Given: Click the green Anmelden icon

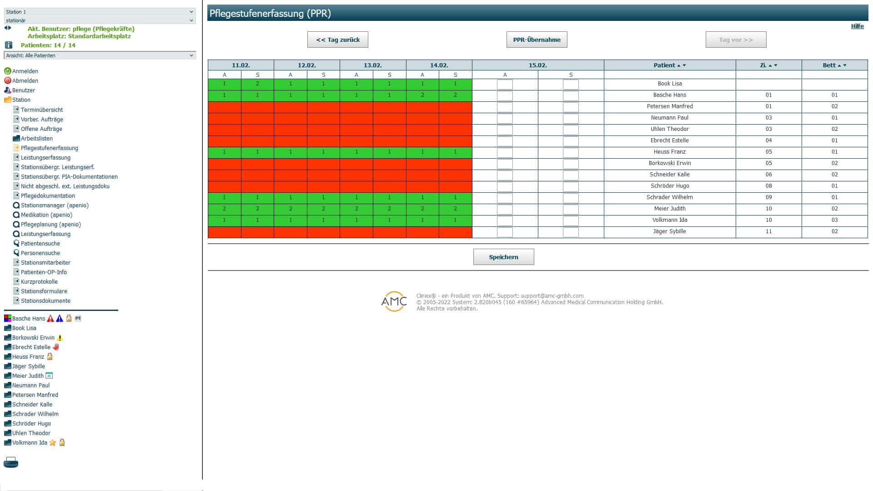Looking at the screenshot, I should point(8,71).
